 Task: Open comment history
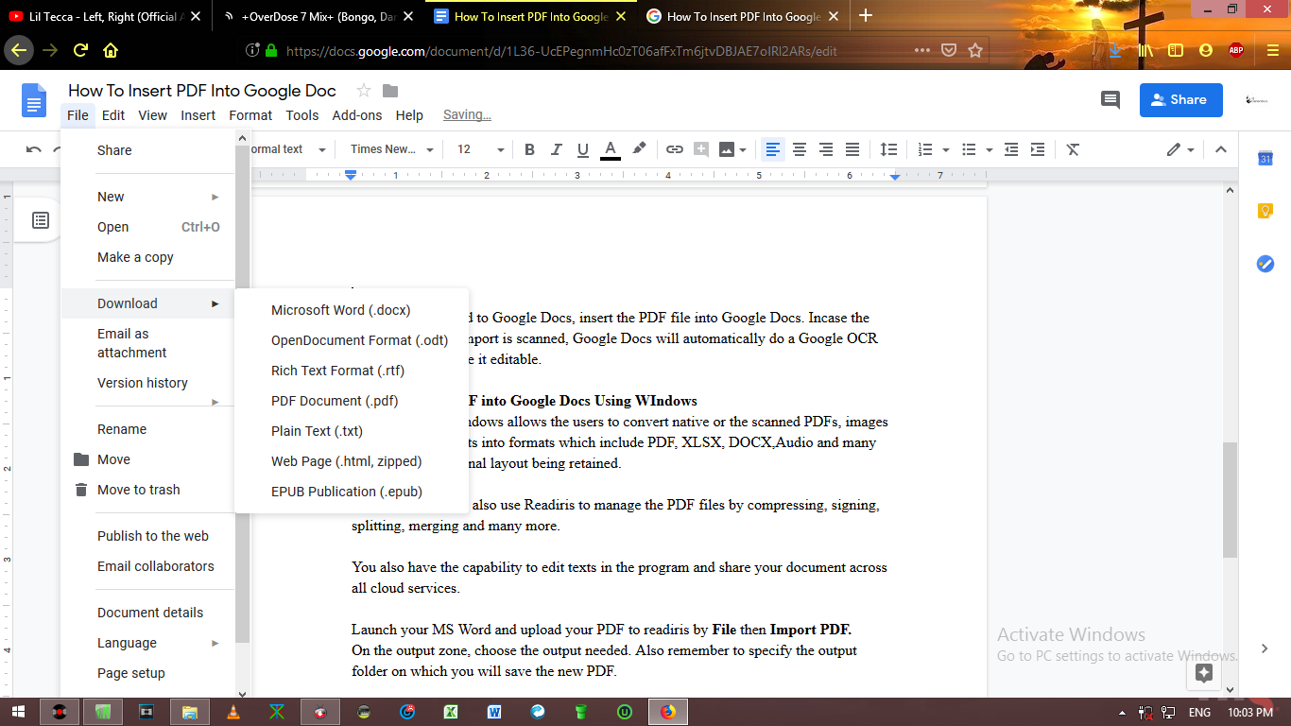click(1110, 100)
